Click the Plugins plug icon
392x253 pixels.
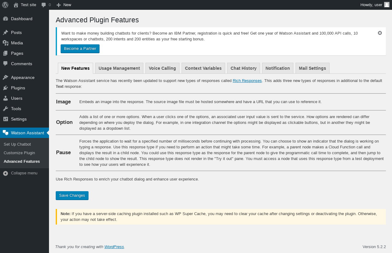pyautogui.click(x=6, y=88)
